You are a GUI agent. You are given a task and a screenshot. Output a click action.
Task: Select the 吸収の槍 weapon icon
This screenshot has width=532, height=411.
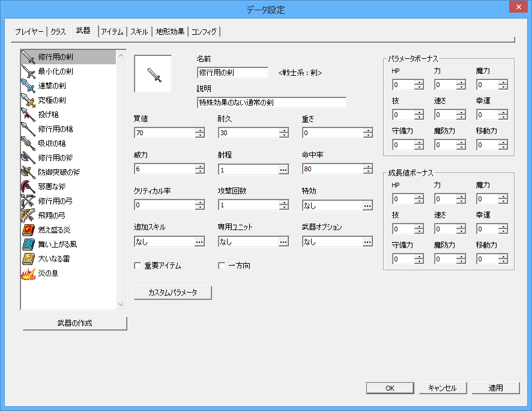[x=28, y=144]
